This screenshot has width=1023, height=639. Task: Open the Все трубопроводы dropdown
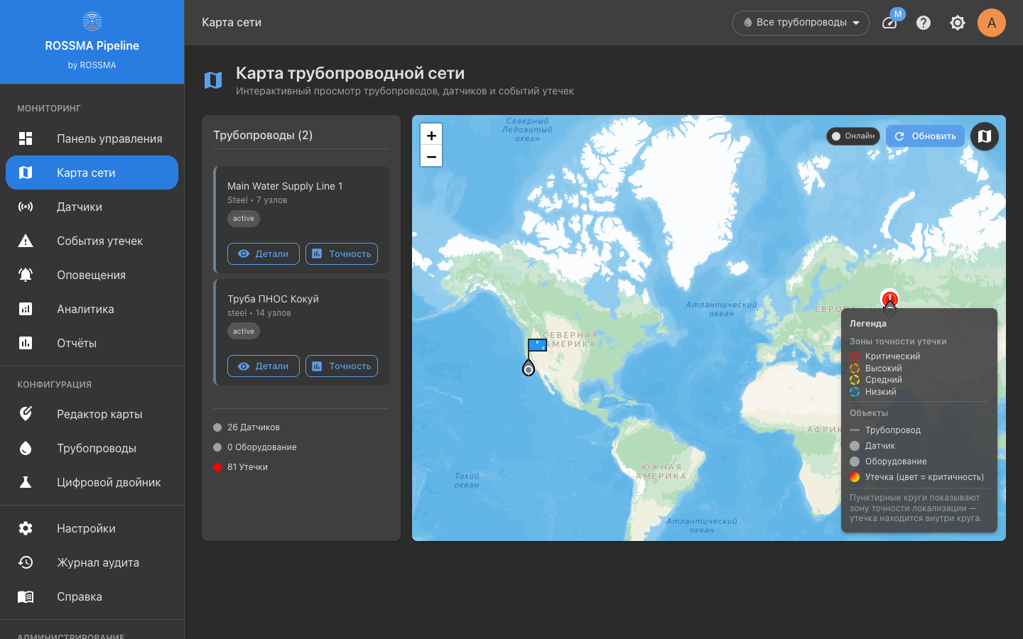pos(801,23)
